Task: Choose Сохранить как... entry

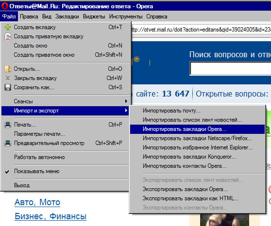Action: click(x=65, y=87)
